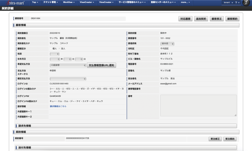The image size is (252, 151).
Task: Open the birth year dropdown
Action: click(54, 59)
